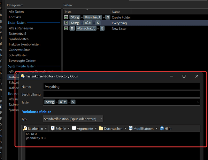Maximize the Tastenkürzel-Editor window
The image size is (208, 160).
[184, 76]
